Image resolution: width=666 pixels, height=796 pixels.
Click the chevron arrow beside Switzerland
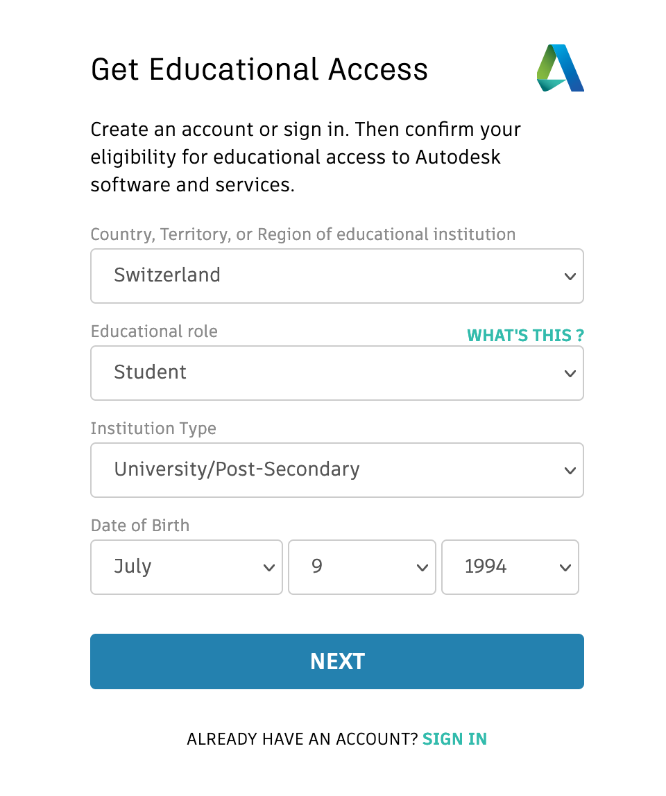click(x=570, y=276)
